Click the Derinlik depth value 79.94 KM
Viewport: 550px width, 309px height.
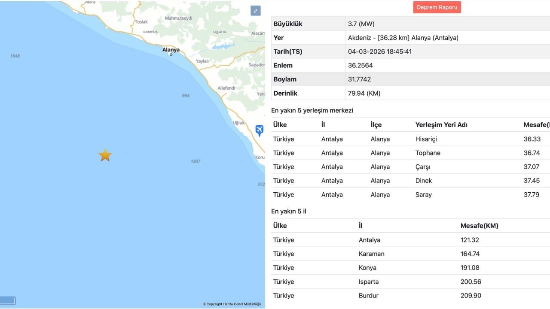[364, 93]
